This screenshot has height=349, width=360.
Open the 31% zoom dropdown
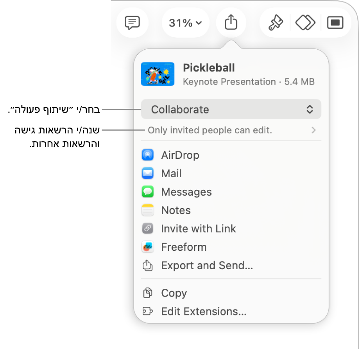[186, 23]
